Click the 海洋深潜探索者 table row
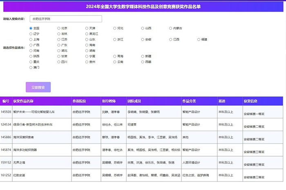 point(24,137)
